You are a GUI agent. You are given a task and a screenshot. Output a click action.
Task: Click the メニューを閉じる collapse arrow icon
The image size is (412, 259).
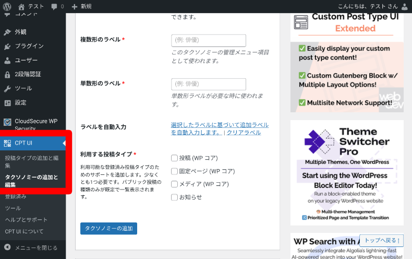tap(7, 247)
